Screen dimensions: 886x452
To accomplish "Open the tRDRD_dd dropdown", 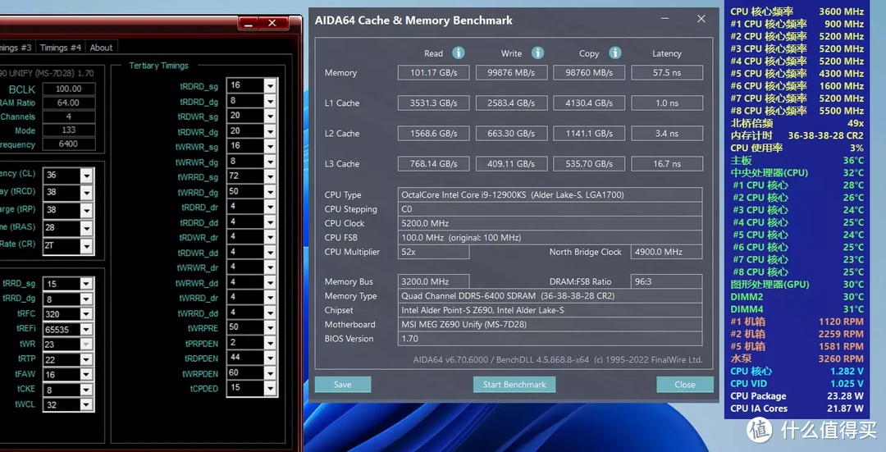I will 270,221.
